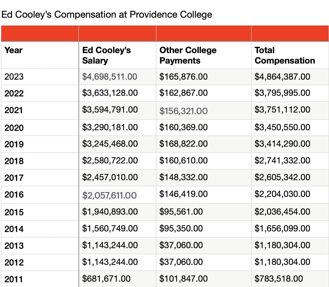Click the 2020 total compensation $3,450,550.00
The height and width of the screenshot is (287, 329).
[282, 127]
